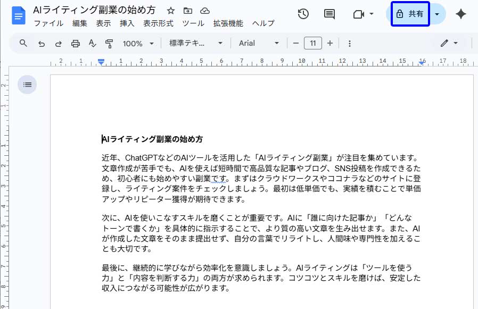Image resolution: width=478 pixels, height=309 pixels.
Task: Expand the 標準テキスト style dropdown
Action: (196, 44)
